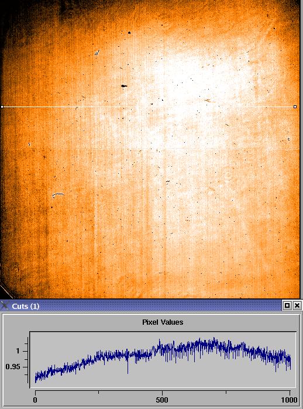Maximize the Cuts (1) window
303x409 pixels.
coord(287,305)
